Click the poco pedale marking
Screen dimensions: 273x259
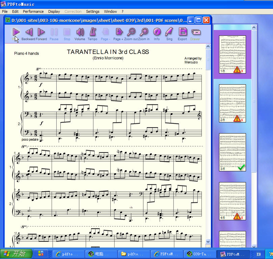[30, 140]
